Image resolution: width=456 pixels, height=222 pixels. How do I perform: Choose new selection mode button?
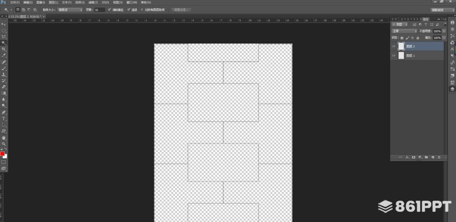(x=18, y=10)
